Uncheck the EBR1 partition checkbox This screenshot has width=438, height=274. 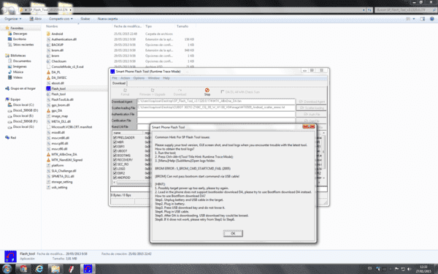tap(115, 147)
